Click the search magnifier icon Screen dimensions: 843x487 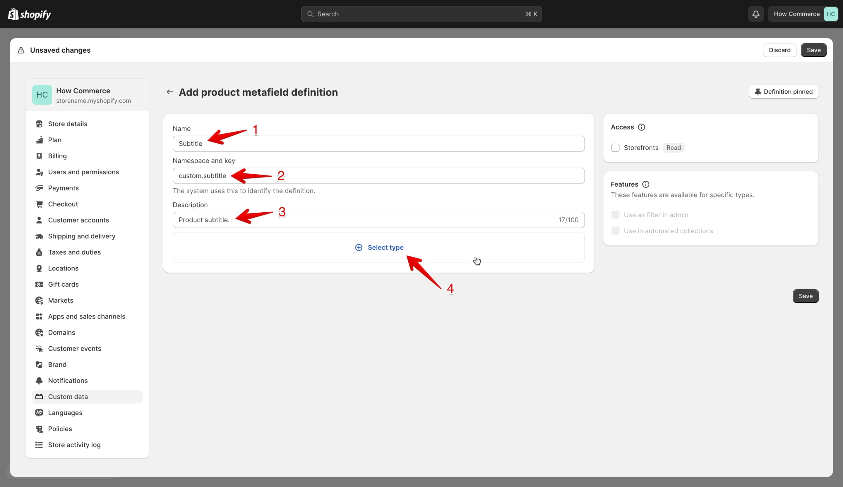[x=310, y=14]
